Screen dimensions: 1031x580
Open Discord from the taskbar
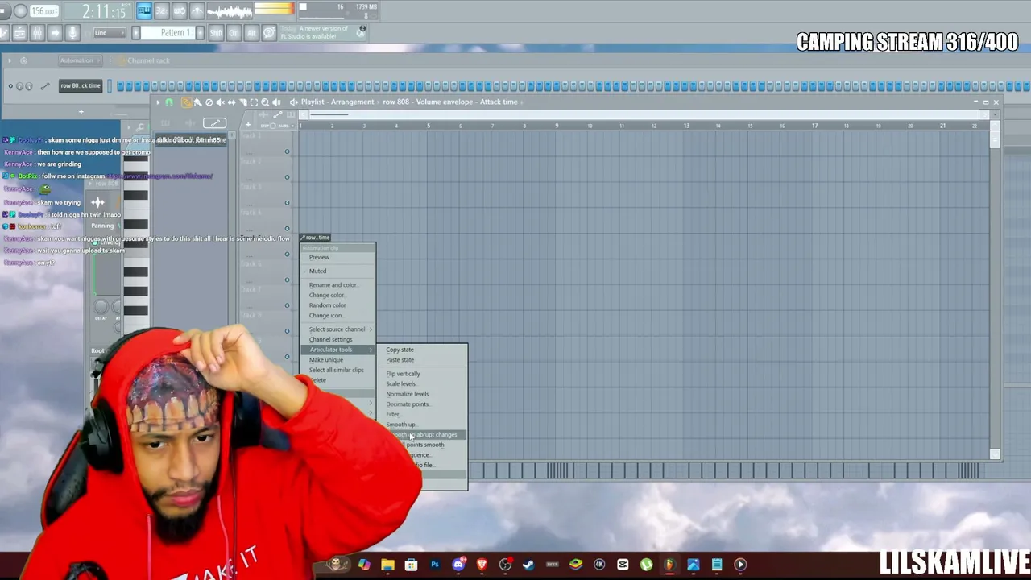(x=458, y=565)
